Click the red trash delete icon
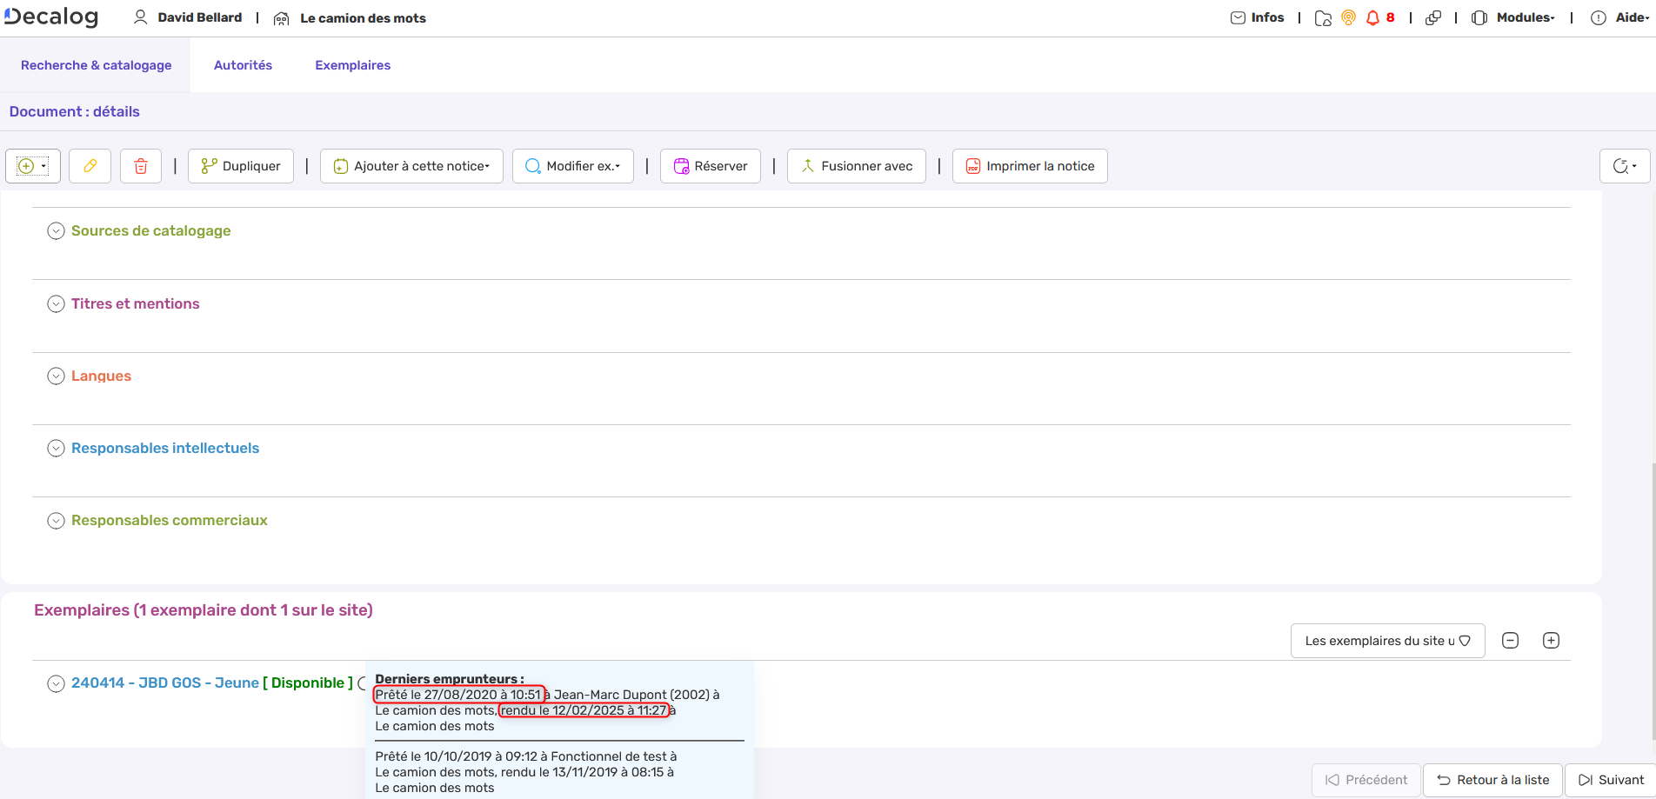Viewport: 1656px width, 799px height. (x=141, y=166)
